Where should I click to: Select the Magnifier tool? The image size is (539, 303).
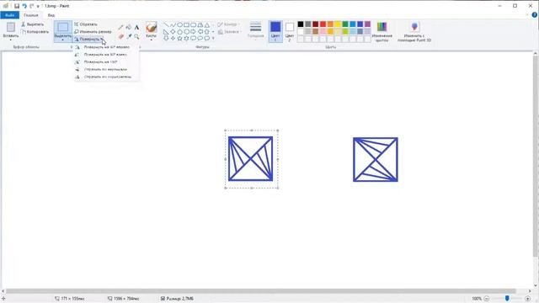pyautogui.click(x=136, y=36)
